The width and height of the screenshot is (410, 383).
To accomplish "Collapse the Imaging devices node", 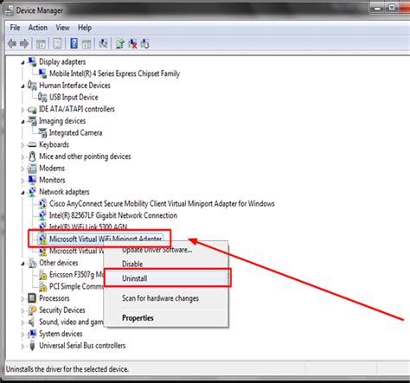I will (22, 121).
